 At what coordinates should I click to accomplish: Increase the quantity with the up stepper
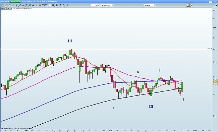[100, 5]
